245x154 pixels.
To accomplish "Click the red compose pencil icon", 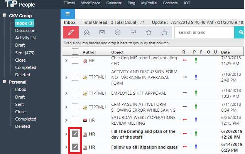I will pyautogui.click(x=71, y=32).
